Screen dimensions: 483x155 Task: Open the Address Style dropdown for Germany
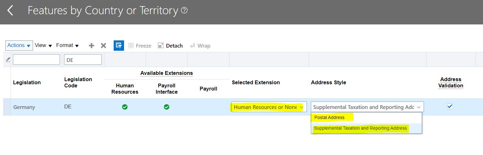(367, 107)
